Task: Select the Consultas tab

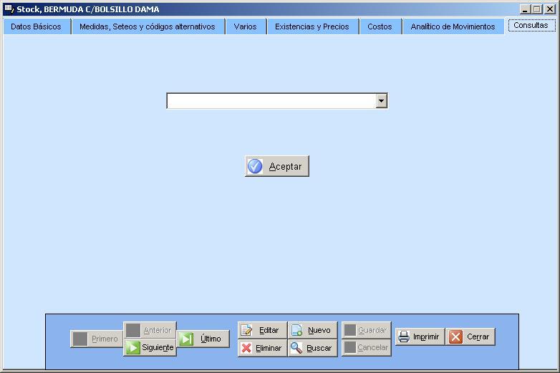Action: coord(531,25)
